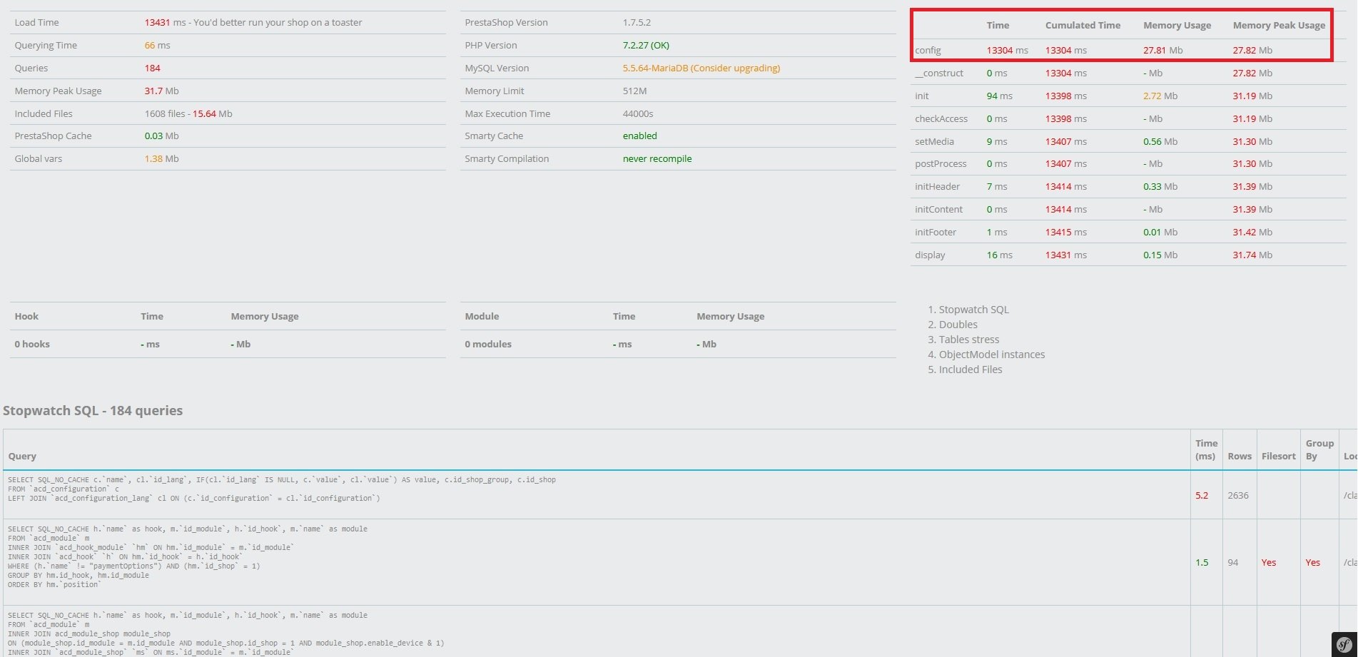Select the Hook column header
The width and height of the screenshot is (1358, 657).
click(x=26, y=316)
